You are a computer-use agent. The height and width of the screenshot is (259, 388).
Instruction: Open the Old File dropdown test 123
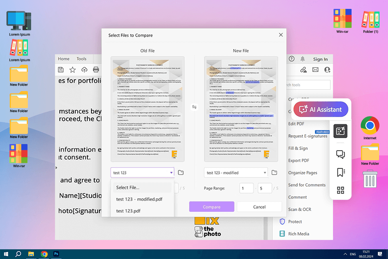tap(142, 172)
